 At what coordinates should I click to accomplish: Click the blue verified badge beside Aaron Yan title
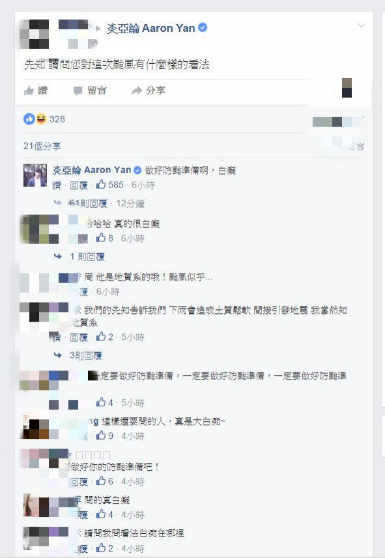(x=203, y=28)
